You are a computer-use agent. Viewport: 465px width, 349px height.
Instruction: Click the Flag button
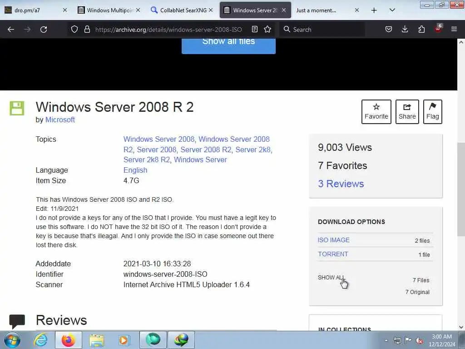[x=433, y=112]
